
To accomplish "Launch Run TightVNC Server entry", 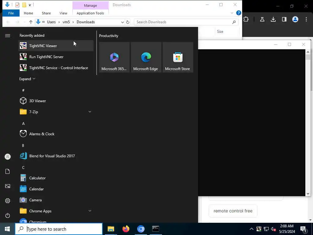I will coord(56,57).
